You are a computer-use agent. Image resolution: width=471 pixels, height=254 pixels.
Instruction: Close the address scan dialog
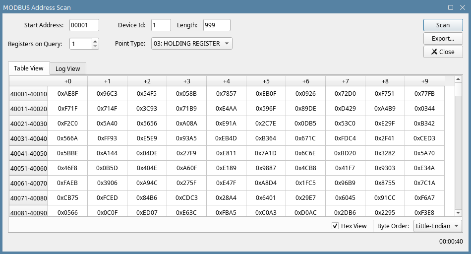pyautogui.click(x=443, y=52)
